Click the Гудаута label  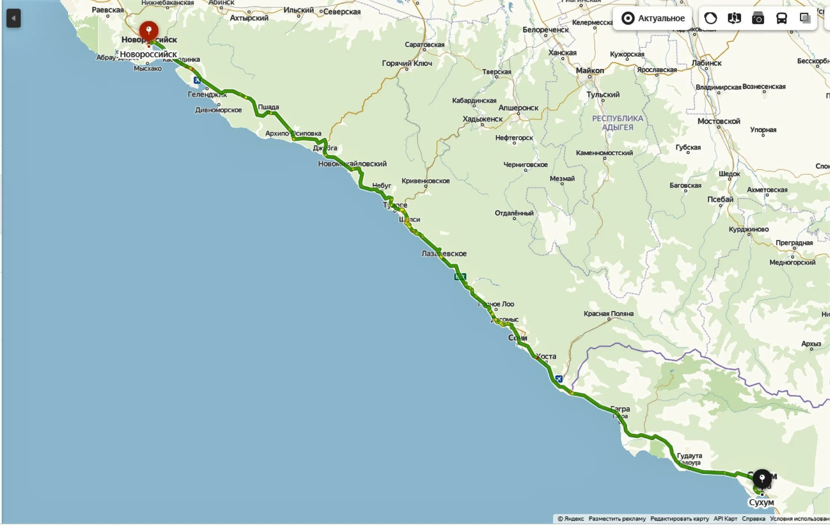pyautogui.click(x=689, y=456)
